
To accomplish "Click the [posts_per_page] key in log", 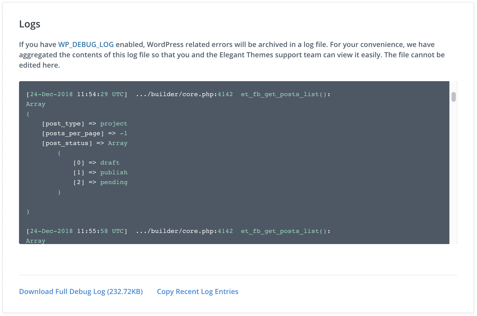I will coord(73,134).
